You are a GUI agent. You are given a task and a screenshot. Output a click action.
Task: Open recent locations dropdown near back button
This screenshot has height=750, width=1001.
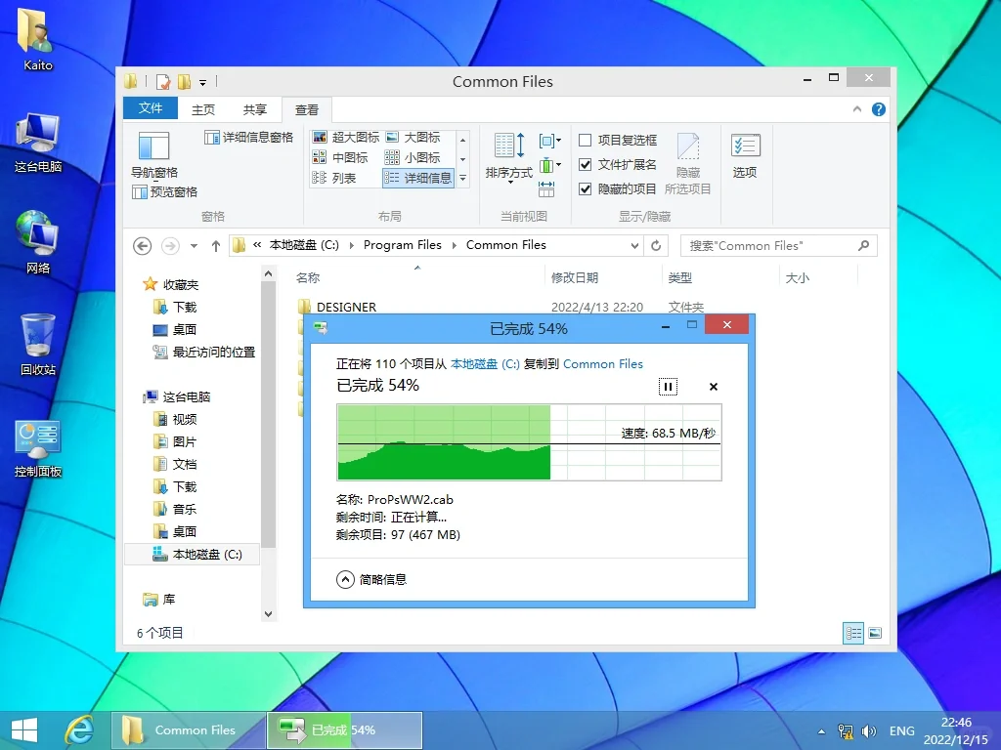coord(193,245)
